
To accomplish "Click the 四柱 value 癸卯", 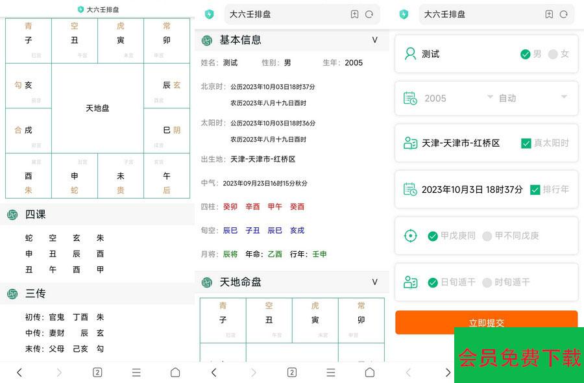I will pos(230,206).
